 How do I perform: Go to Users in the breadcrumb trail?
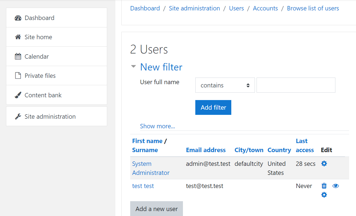pos(236,8)
